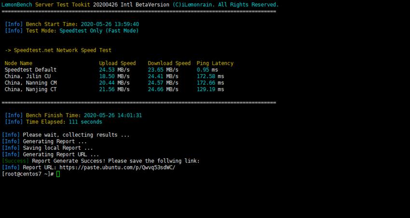Click the Ping Latency column header
Viewport: 410px width, 218px height.
215,63
